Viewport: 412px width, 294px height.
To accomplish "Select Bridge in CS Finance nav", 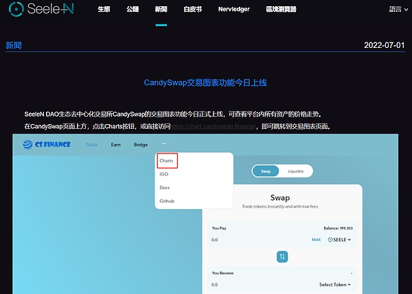I will (x=141, y=145).
